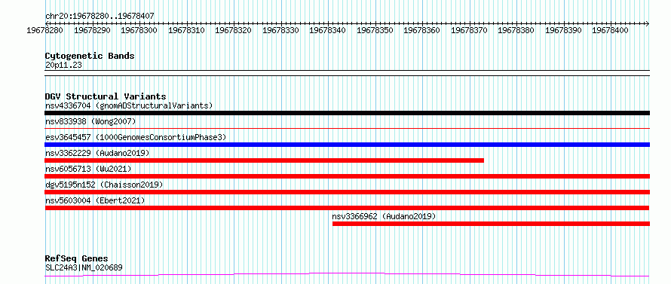The image size is (671, 284).
Task: Click the black nsv4336704 variant bar
Action: coord(347,113)
